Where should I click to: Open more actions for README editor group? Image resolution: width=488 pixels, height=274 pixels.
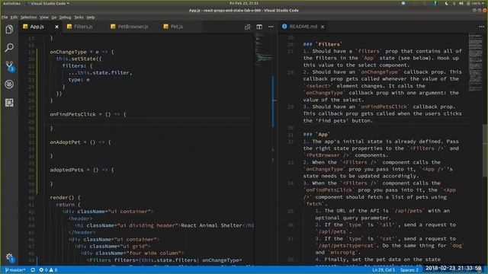[481, 27]
